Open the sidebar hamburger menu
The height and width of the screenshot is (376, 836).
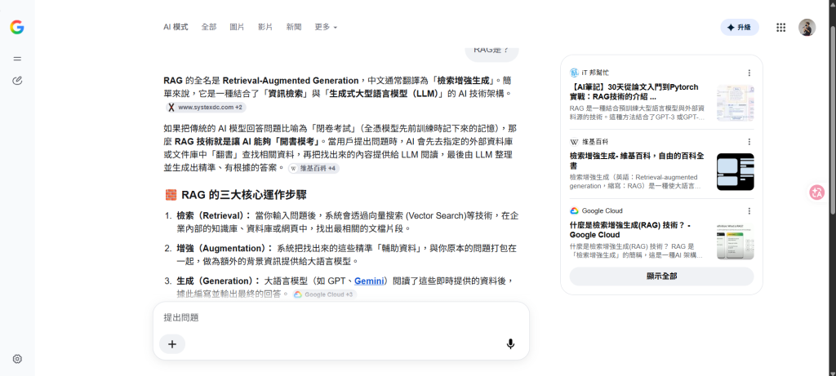[x=17, y=59]
